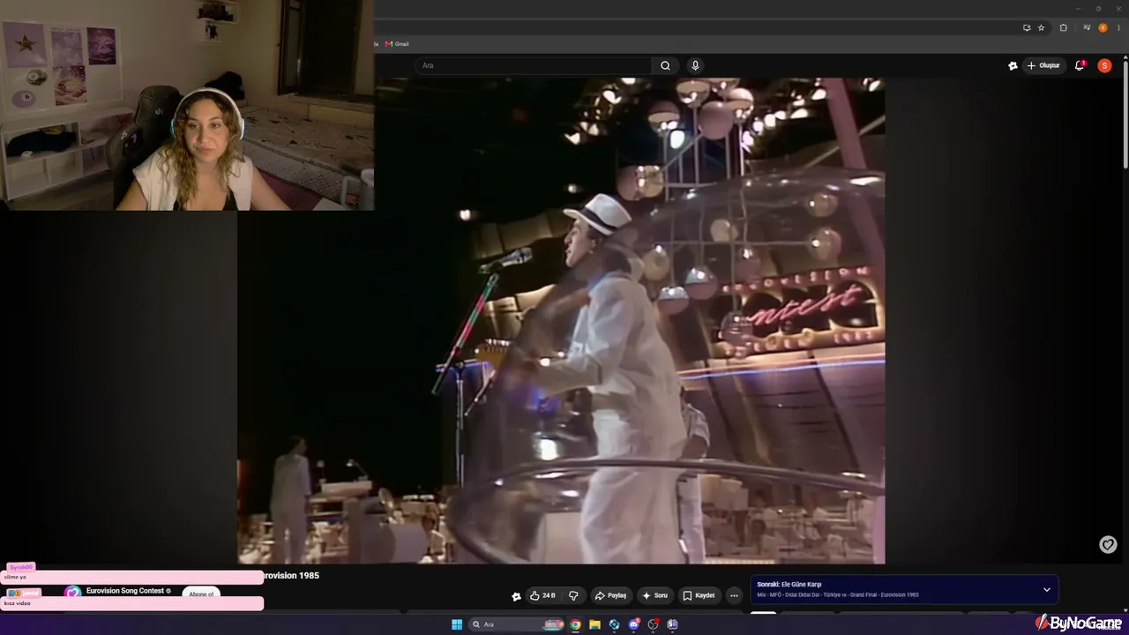Save the video with Kaydet
Image resolution: width=1129 pixels, height=635 pixels.
coord(699,595)
